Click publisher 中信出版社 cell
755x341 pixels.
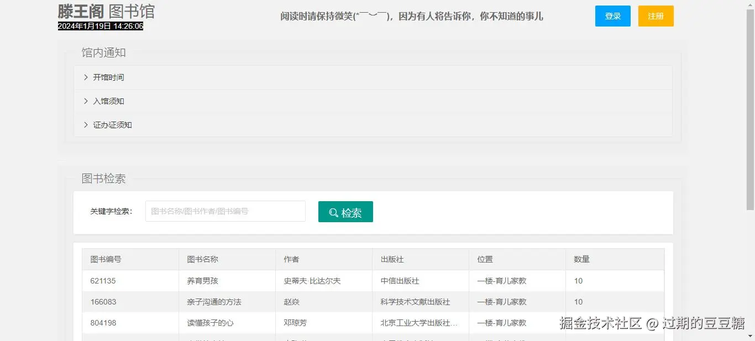[x=421, y=281]
